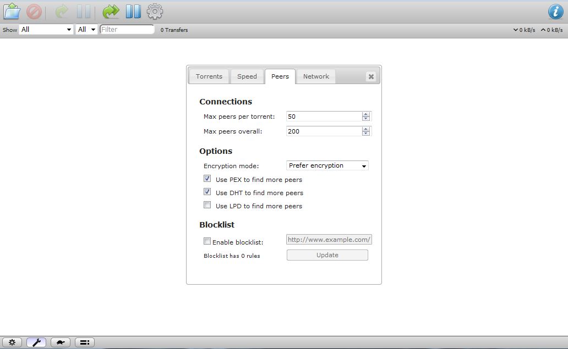
Task: Open the Show state filter dropdown
Action: [x=46, y=30]
